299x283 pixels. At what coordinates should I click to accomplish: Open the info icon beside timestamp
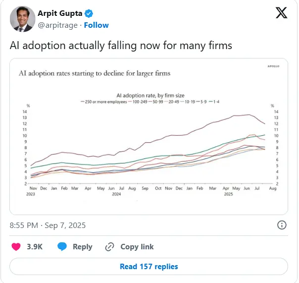(281, 225)
